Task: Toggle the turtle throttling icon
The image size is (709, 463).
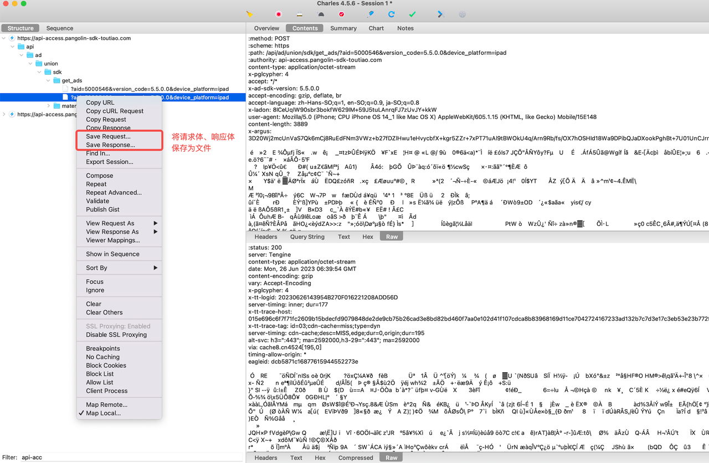Action: 320,14
